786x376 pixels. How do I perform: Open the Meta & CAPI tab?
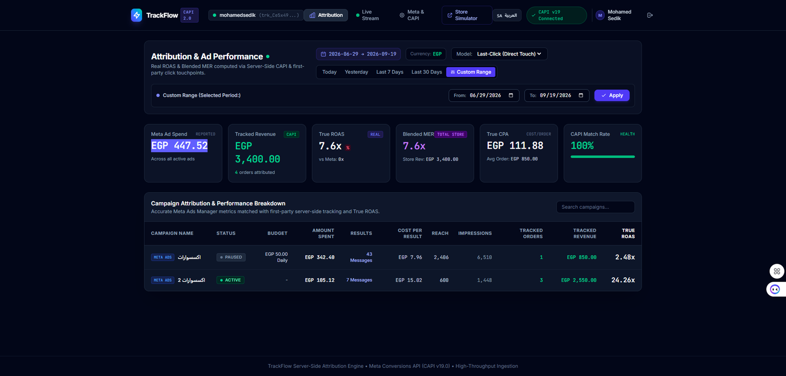pos(412,15)
